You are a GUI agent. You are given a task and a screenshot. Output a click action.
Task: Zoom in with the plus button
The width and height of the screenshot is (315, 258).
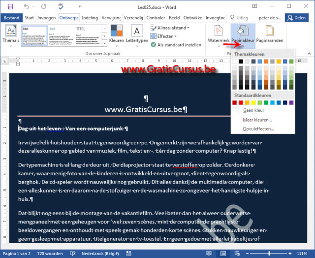(x=290, y=254)
